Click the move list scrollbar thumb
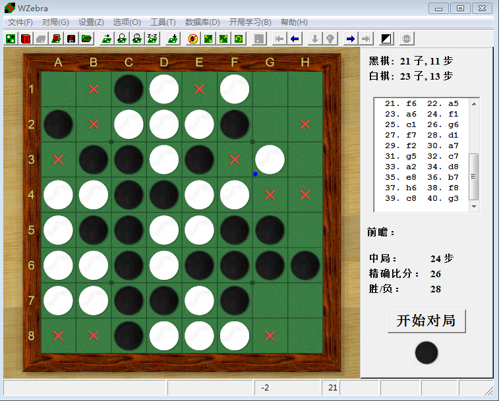499x401 pixels. pos(474,177)
